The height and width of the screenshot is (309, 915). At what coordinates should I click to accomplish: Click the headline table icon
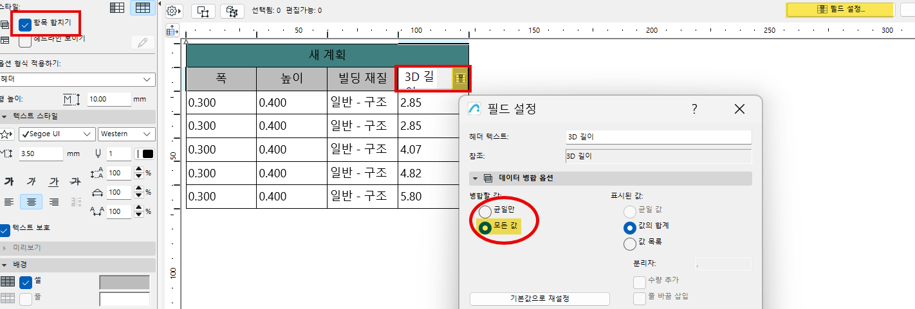(x=5, y=40)
